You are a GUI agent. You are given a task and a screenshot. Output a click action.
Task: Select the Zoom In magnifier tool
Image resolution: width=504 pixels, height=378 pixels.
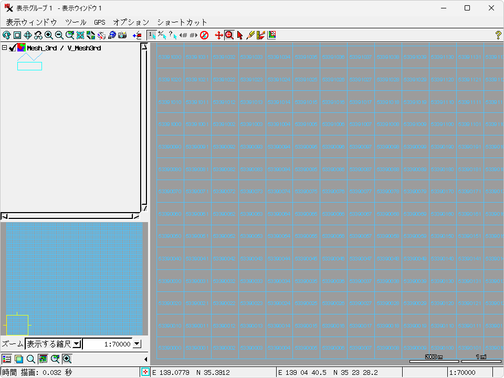coord(49,35)
